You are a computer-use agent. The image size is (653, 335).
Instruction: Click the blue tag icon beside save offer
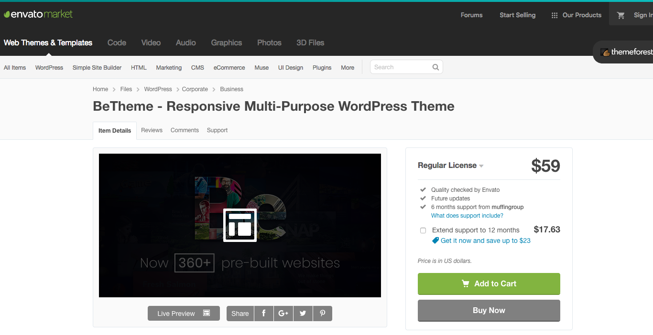pyautogui.click(x=435, y=241)
